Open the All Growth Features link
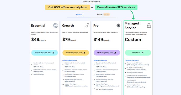Screen dimensions: 181x95 click(x=100, y=60)
